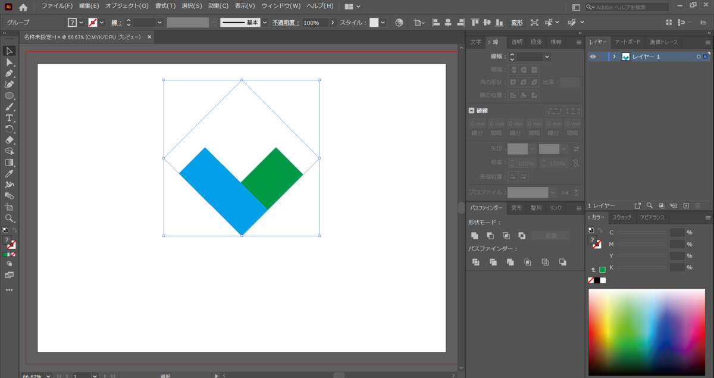
Task: Click the 線 stroke label in control bar
Action: tap(116, 23)
